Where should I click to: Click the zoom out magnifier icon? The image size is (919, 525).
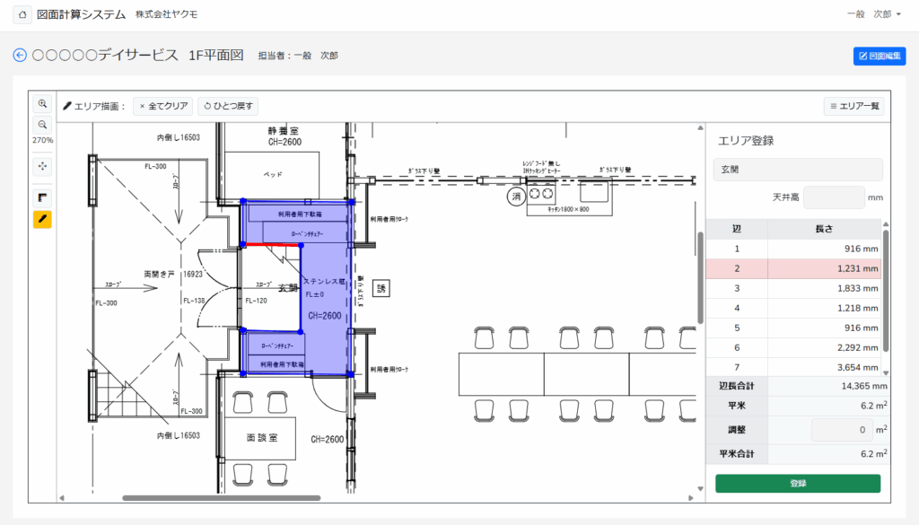(42, 125)
